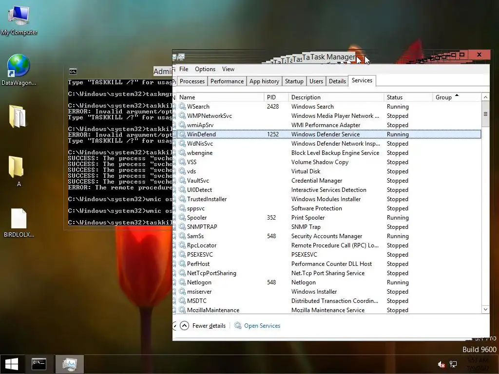The width and height of the screenshot is (499, 374).
Task: Click the scrollbar up arrow in services list
Action: pyautogui.click(x=485, y=97)
